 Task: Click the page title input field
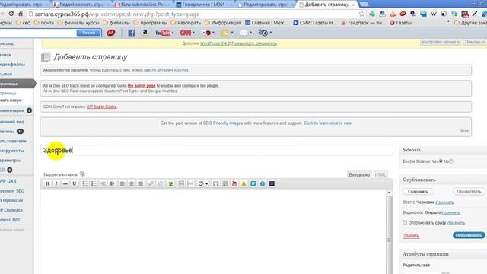(x=217, y=150)
